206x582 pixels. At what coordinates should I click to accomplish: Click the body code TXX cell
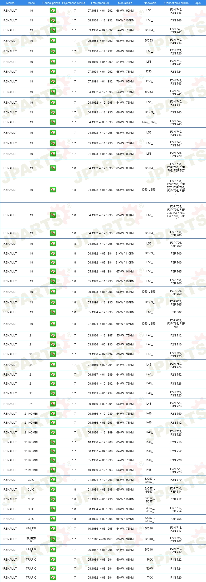pyautogui.click(x=150, y=578)
